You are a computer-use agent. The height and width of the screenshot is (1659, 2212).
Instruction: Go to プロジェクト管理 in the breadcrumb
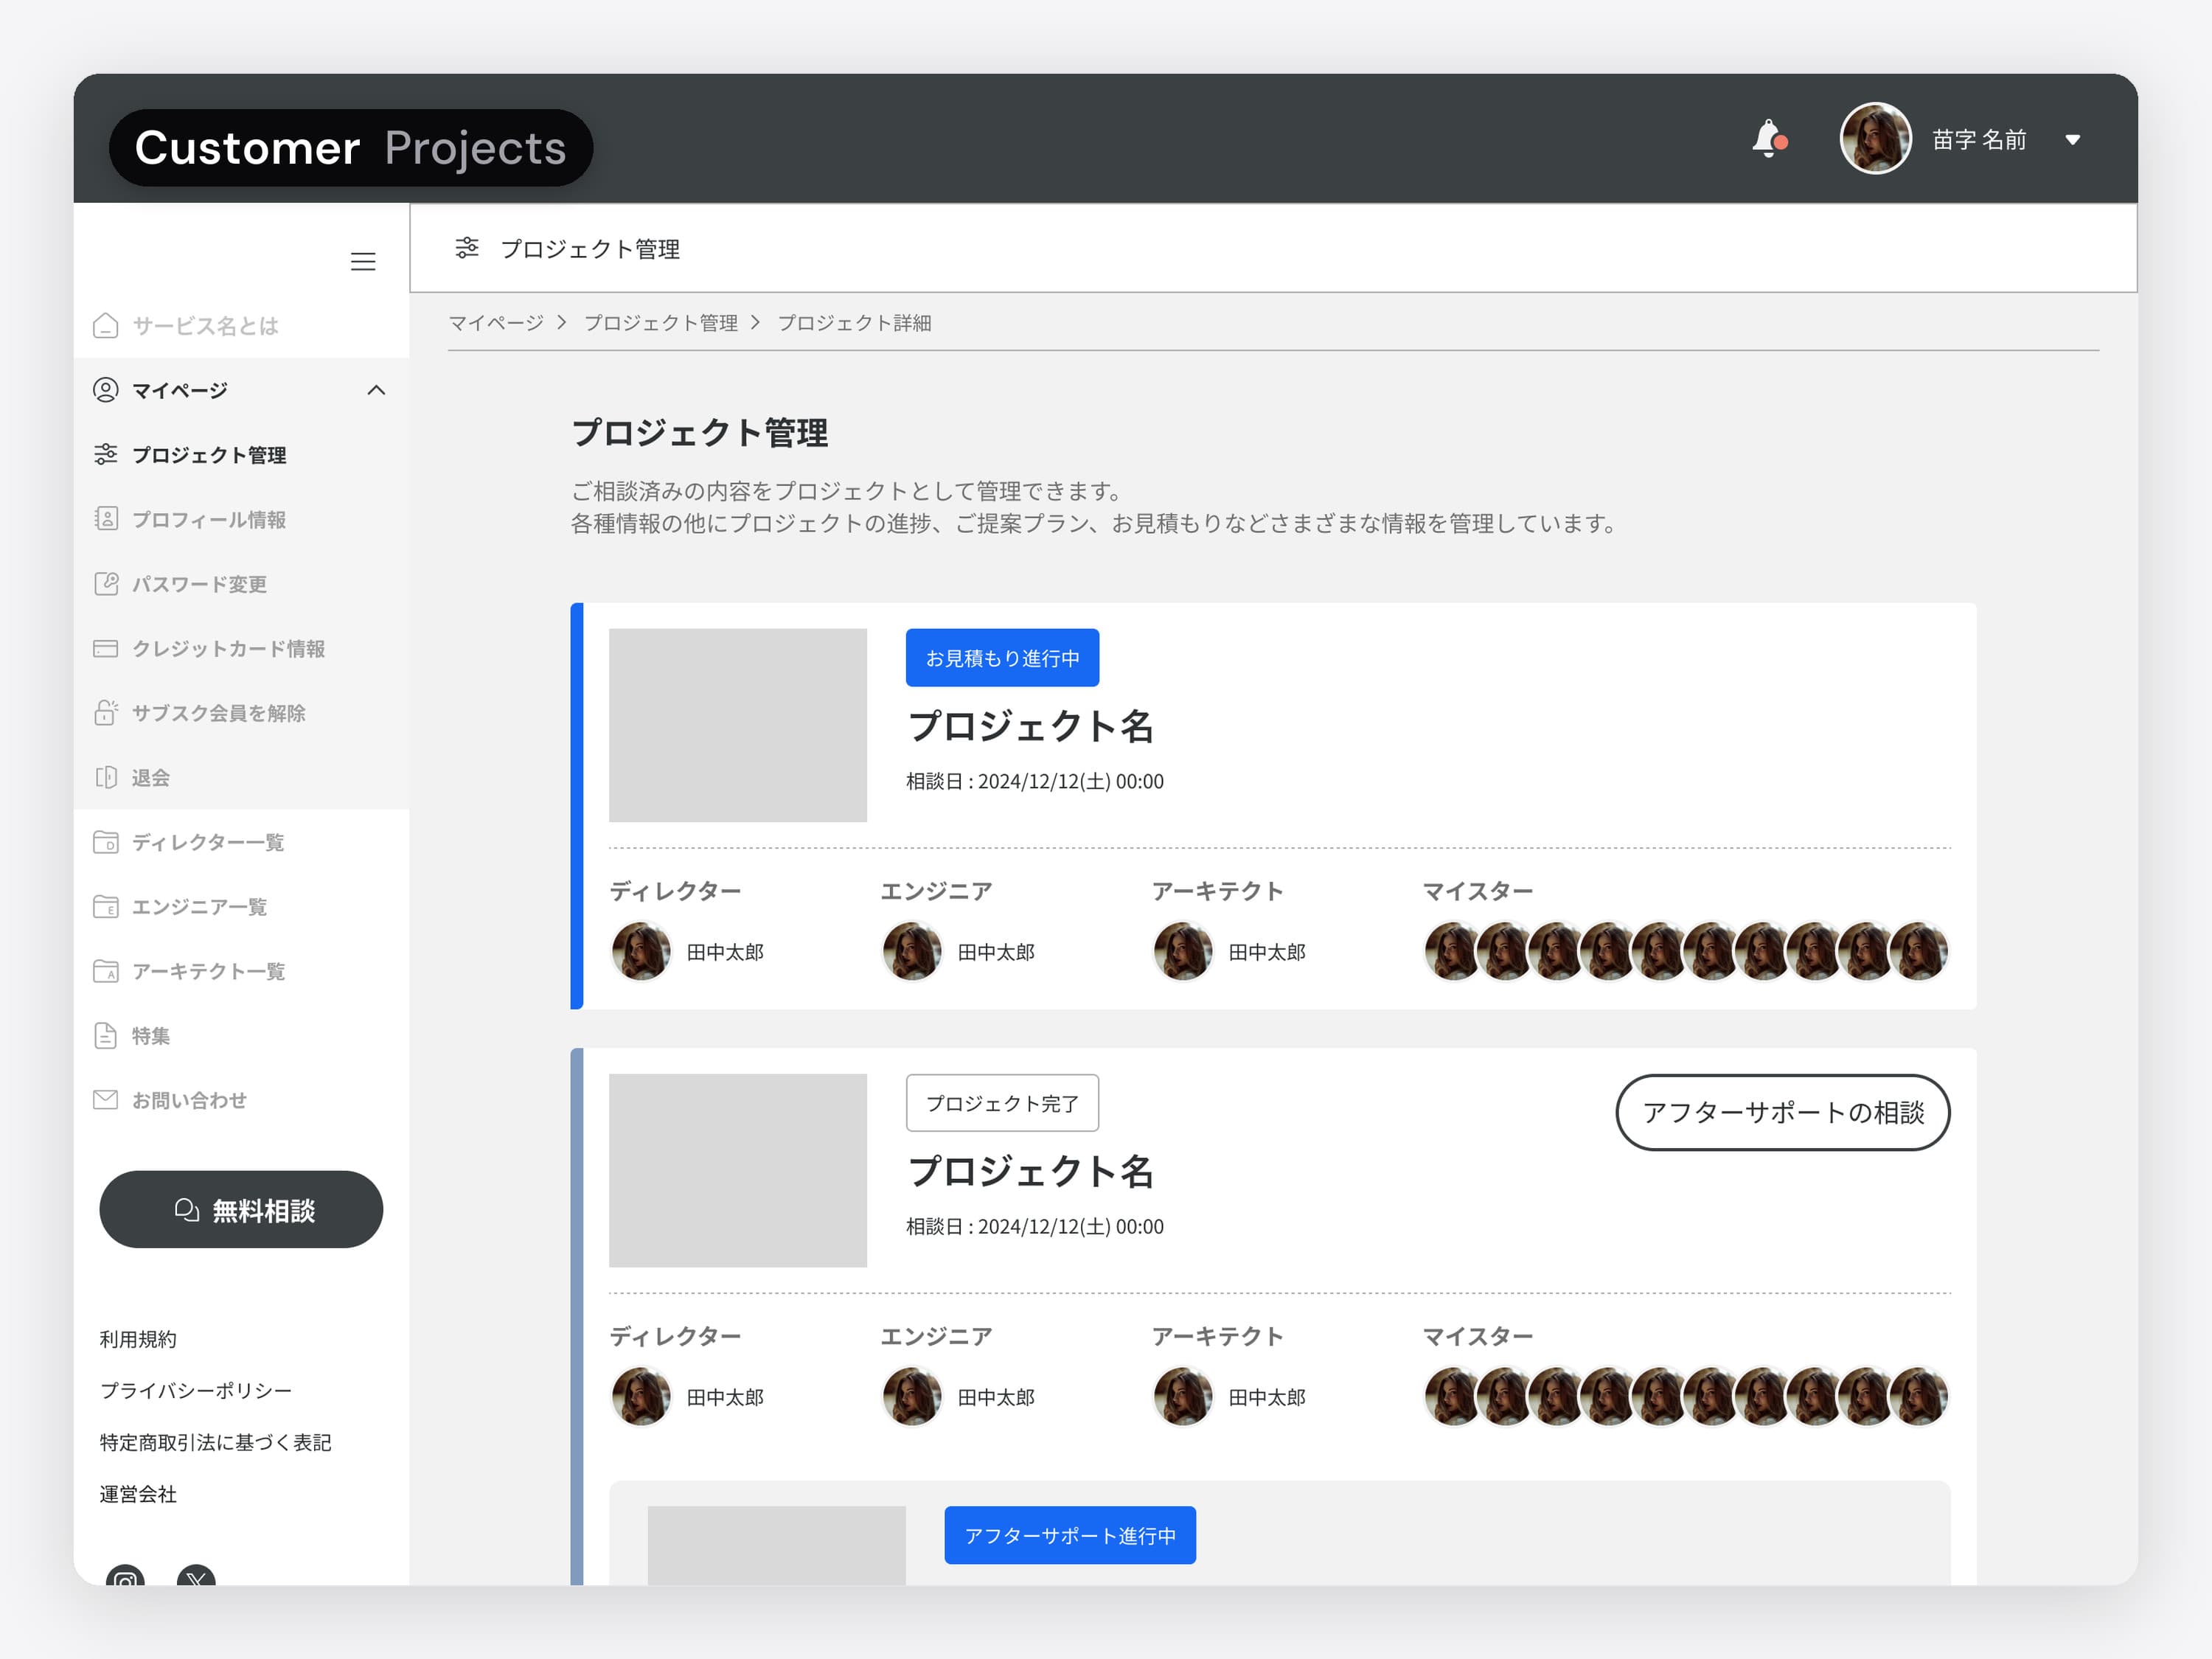pos(661,323)
